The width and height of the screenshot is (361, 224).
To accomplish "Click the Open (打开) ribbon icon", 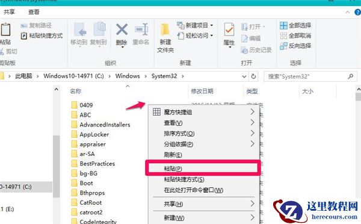I will click(x=244, y=27).
